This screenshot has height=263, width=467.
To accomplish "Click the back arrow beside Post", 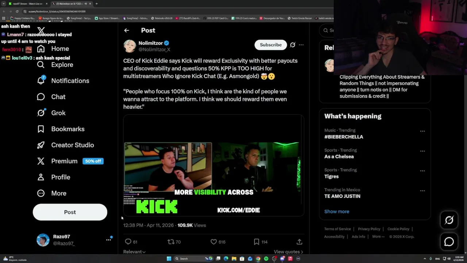I will 127,30.
